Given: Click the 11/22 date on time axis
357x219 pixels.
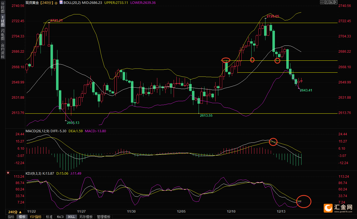Looking at the screenshot, I should (x=32, y=211).
